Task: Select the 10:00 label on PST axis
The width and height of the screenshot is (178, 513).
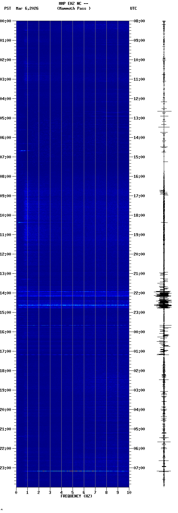Action: tap(5, 215)
